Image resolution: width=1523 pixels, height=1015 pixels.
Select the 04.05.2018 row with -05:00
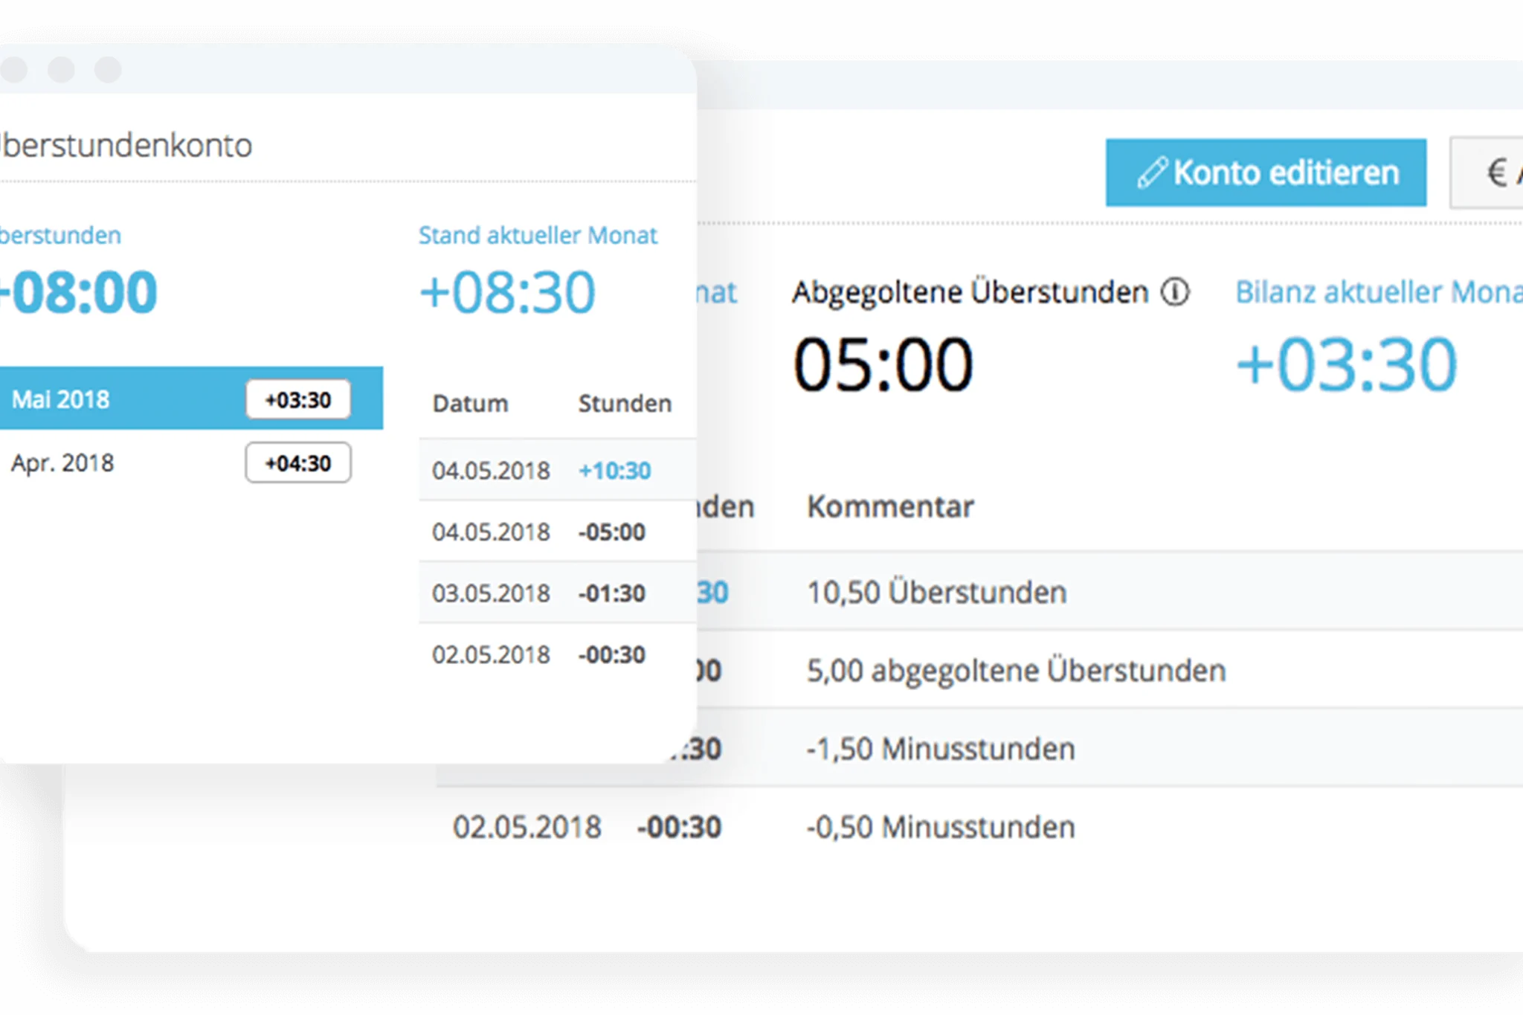click(x=558, y=532)
